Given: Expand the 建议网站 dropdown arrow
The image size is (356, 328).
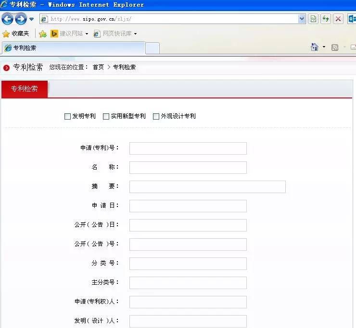Looking at the screenshot, I should (87, 34).
